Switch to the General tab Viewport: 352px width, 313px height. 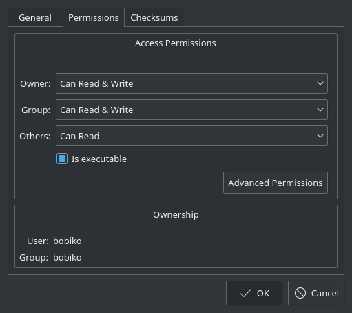(x=35, y=17)
